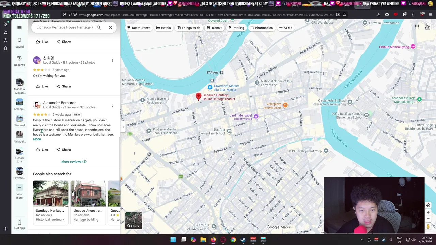Viewport: 436px width, 245px height.
Task: Select the Transit chip
Action: click(214, 28)
